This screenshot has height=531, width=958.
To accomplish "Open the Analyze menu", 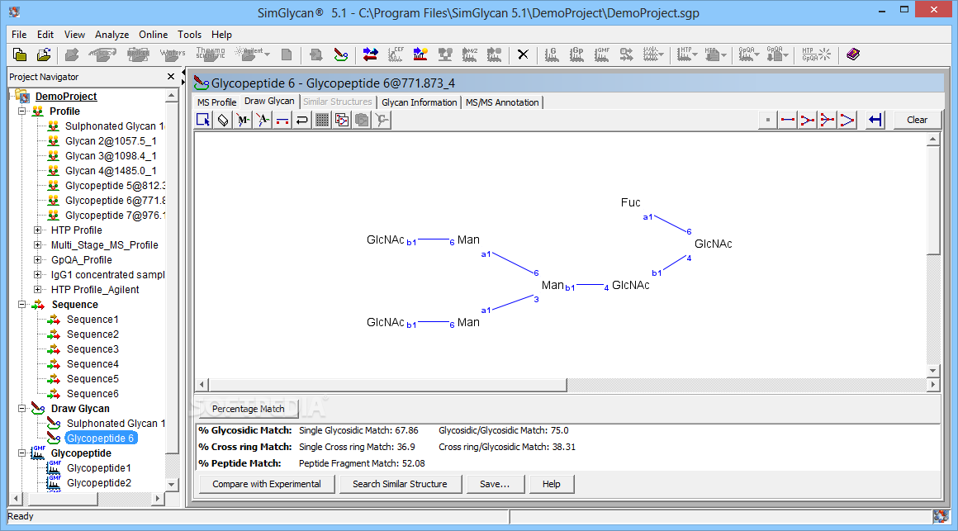I will [x=111, y=35].
